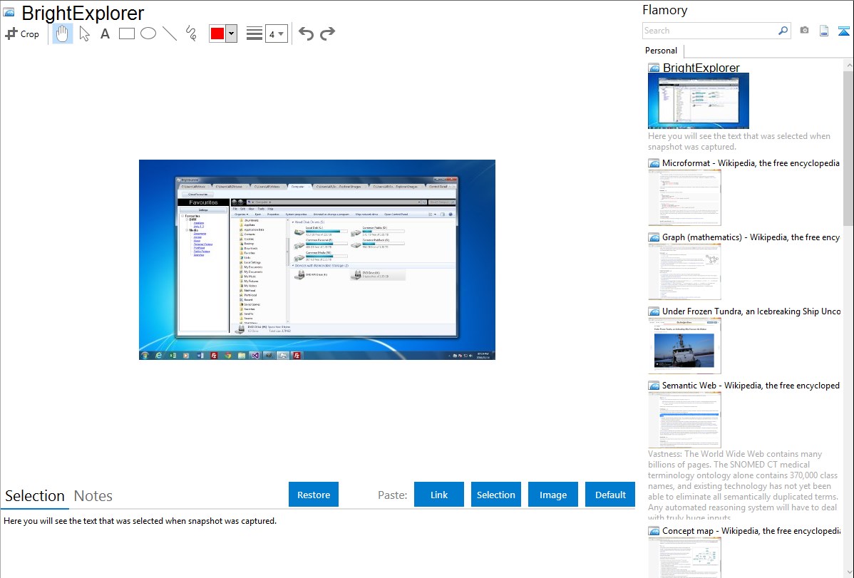Pick the straight line tool
The height and width of the screenshot is (578, 854).
pyautogui.click(x=170, y=33)
